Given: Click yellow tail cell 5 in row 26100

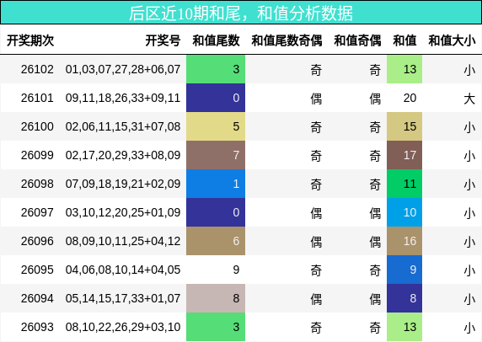Looking at the screenshot, I should (x=216, y=126).
